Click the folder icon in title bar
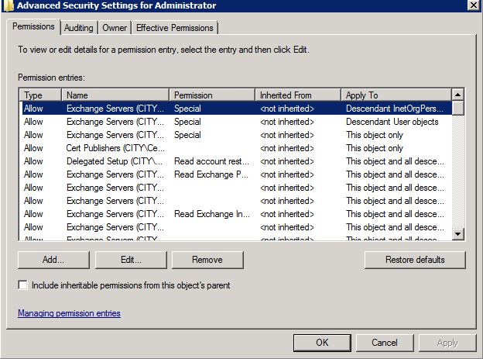The height and width of the screenshot is (359, 483). [9, 5]
